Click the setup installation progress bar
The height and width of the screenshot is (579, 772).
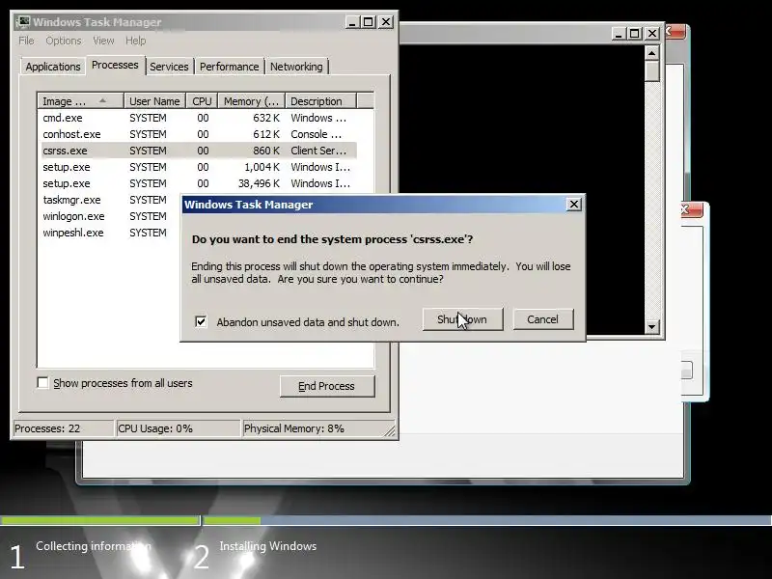(386, 520)
